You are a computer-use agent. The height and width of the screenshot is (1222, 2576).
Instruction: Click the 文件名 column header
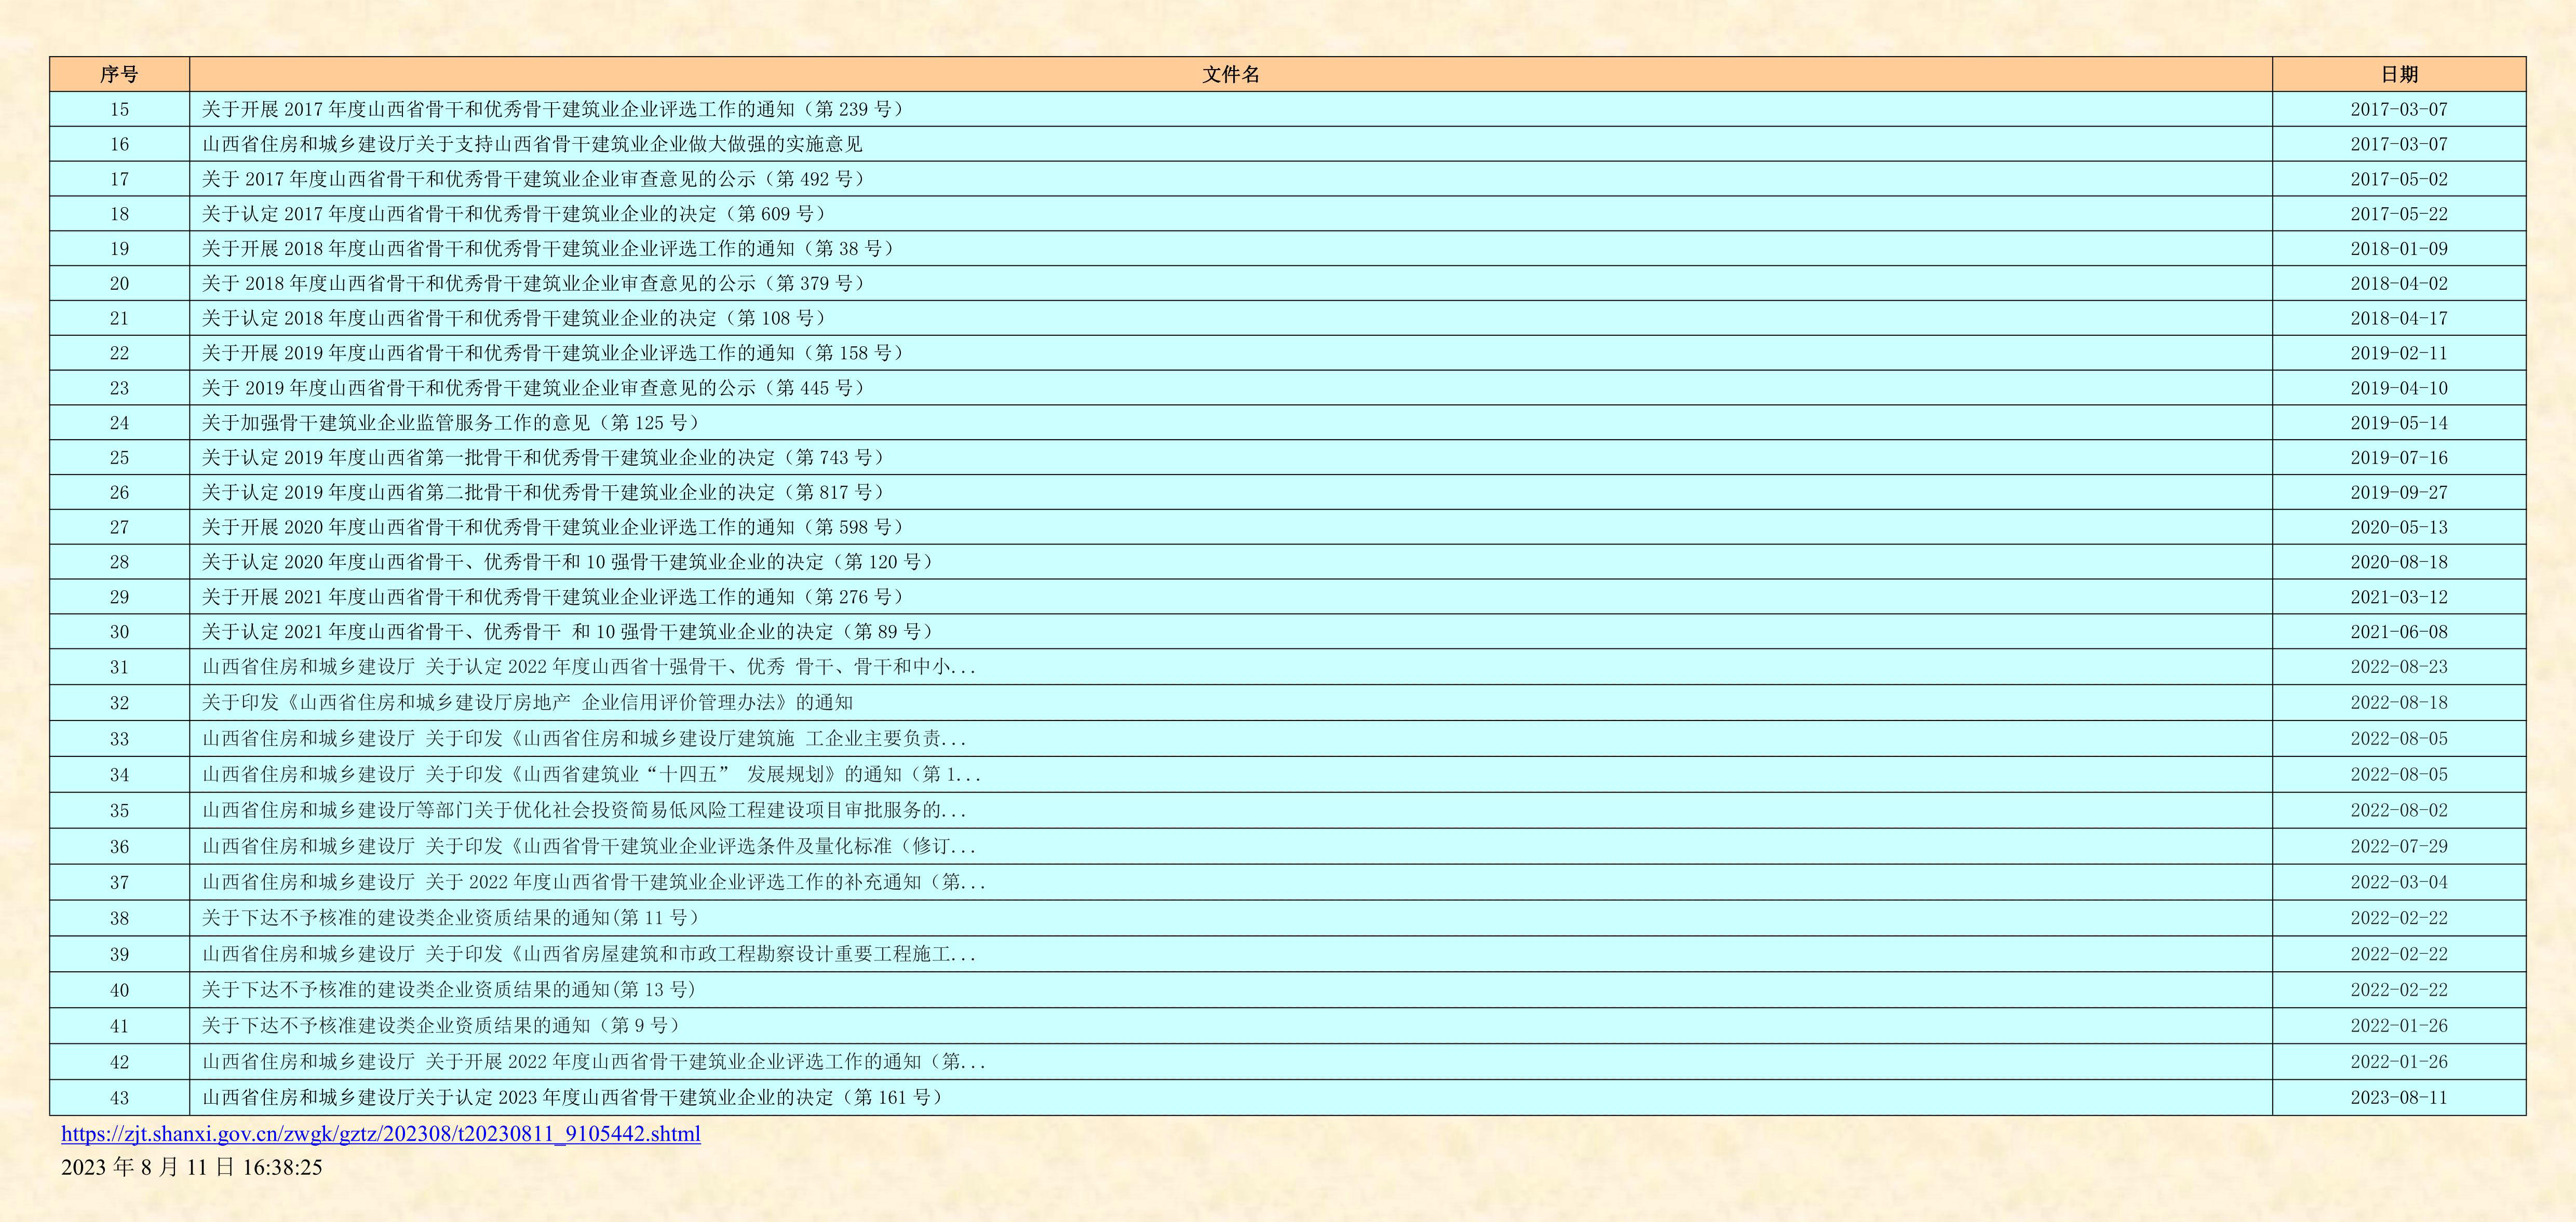pyautogui.click(x=1230, y=74)
